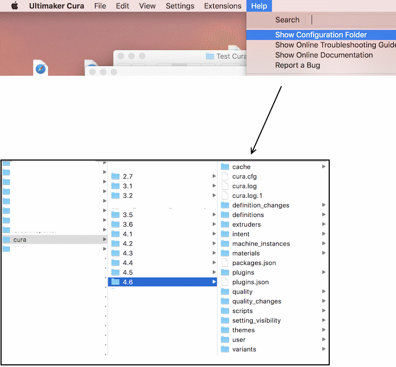Viewport: 396px width, 367px height.
Task: Open the Extensions menu
Action: [x=223, y=6]
